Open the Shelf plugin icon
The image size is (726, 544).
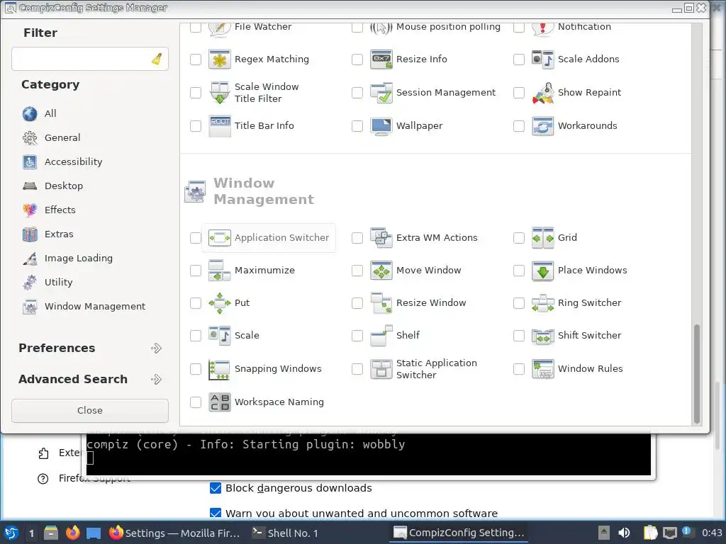click(381, 335)
